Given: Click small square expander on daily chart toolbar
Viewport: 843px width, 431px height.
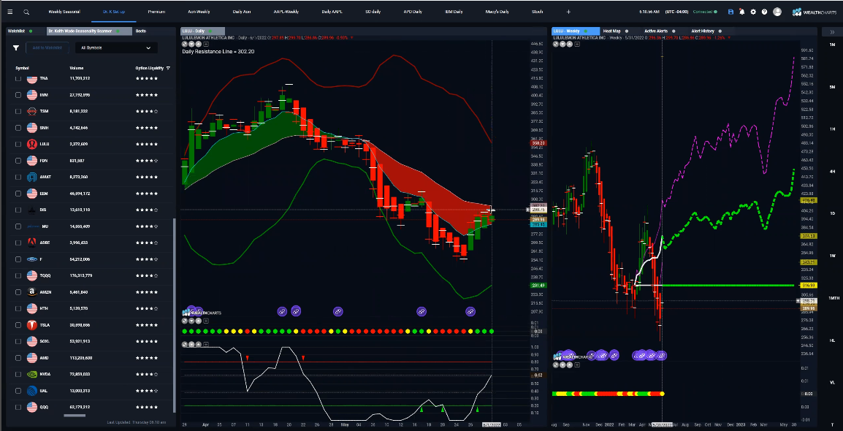Looking at the screenshot, I should (206, 44).
